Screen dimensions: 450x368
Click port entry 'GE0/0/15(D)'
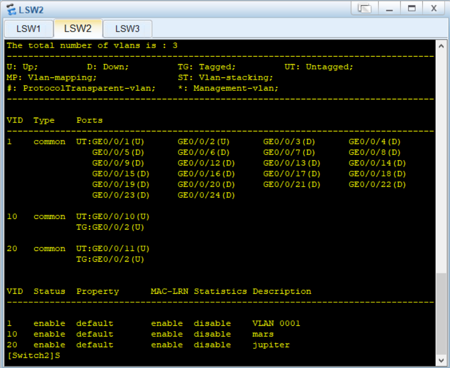[121, 174]
